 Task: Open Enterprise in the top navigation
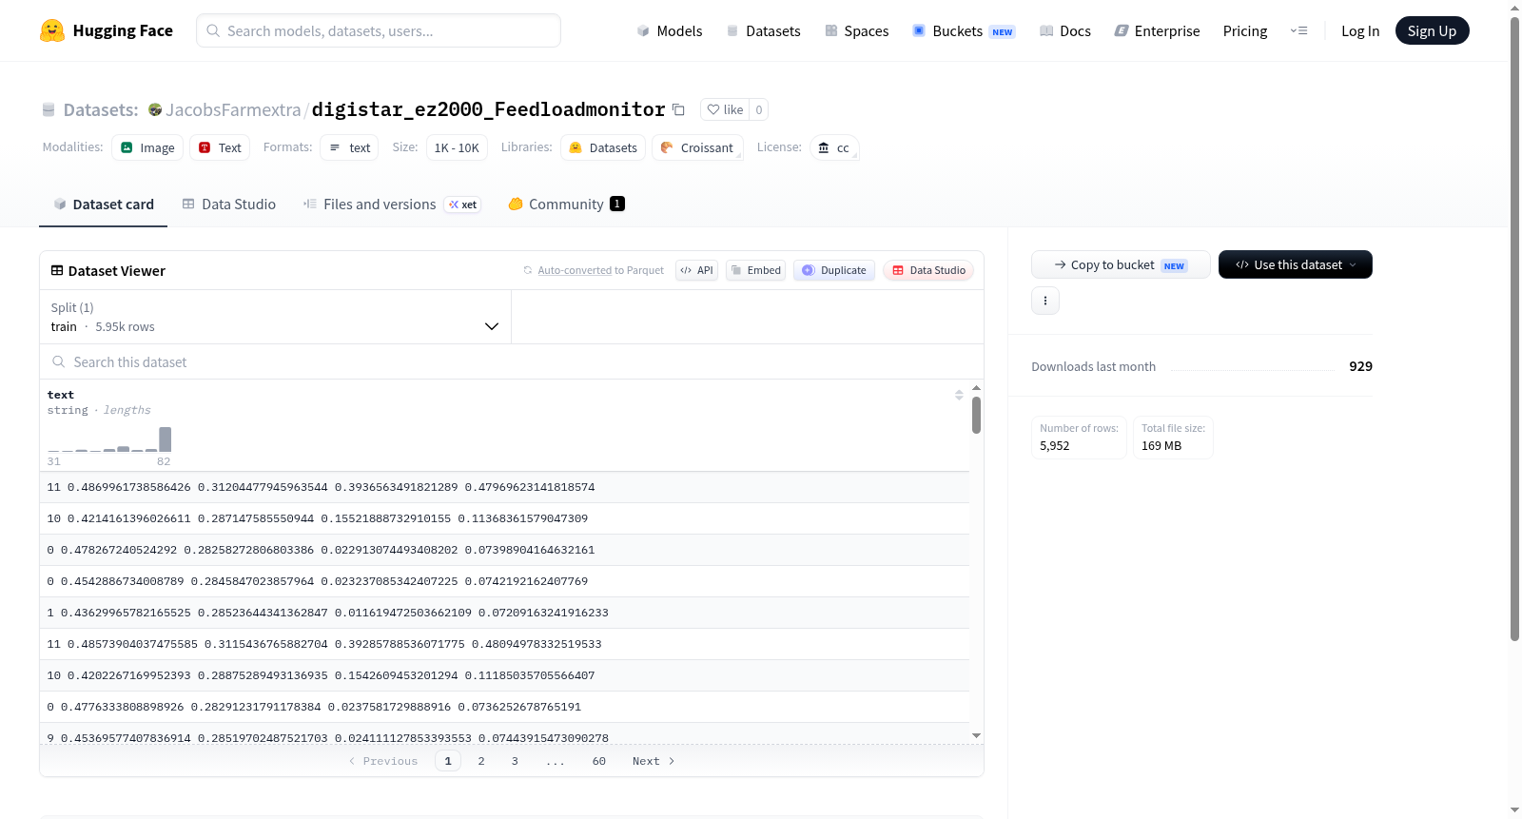(x=1157, y=30)
